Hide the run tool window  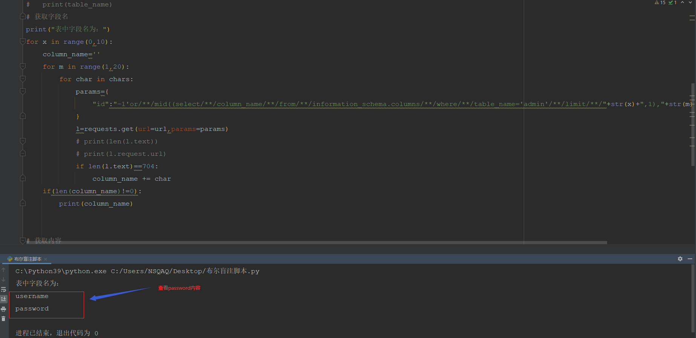coord(690,259)
